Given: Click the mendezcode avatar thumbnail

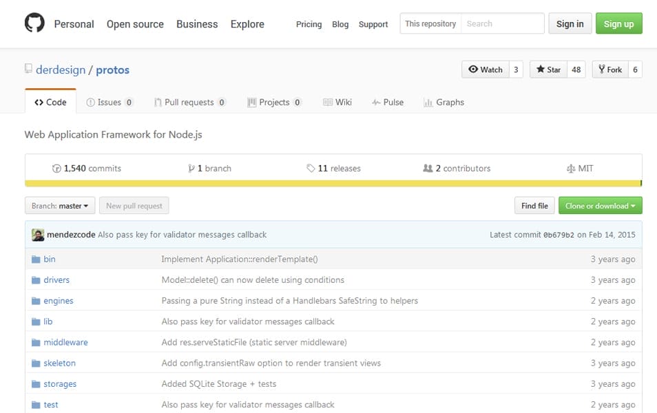Looking at the screenshot, I should pyautogui.click(x=38, y=235).
